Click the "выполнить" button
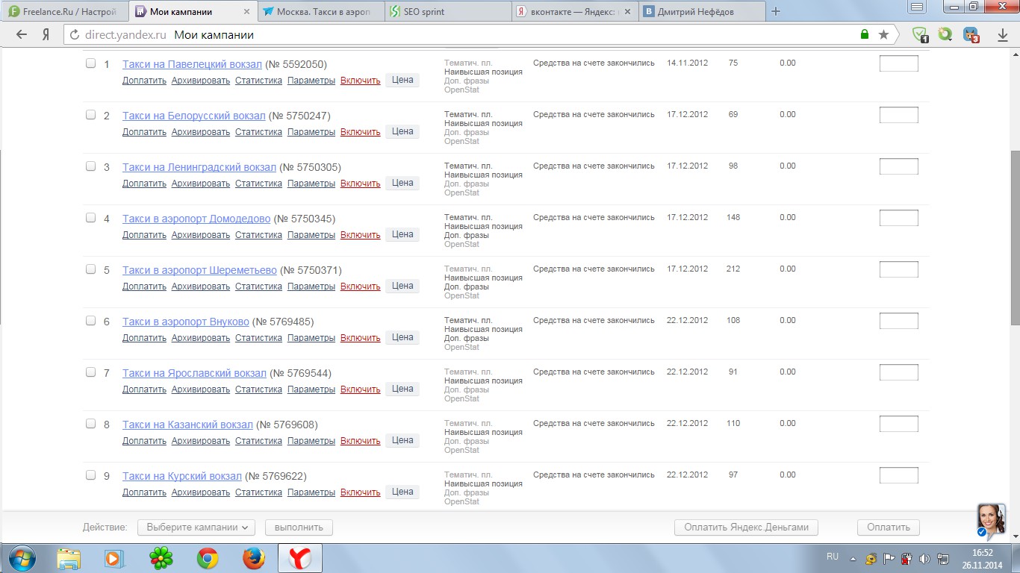Viewport: 1020px width, 573px height. [299, 527]
